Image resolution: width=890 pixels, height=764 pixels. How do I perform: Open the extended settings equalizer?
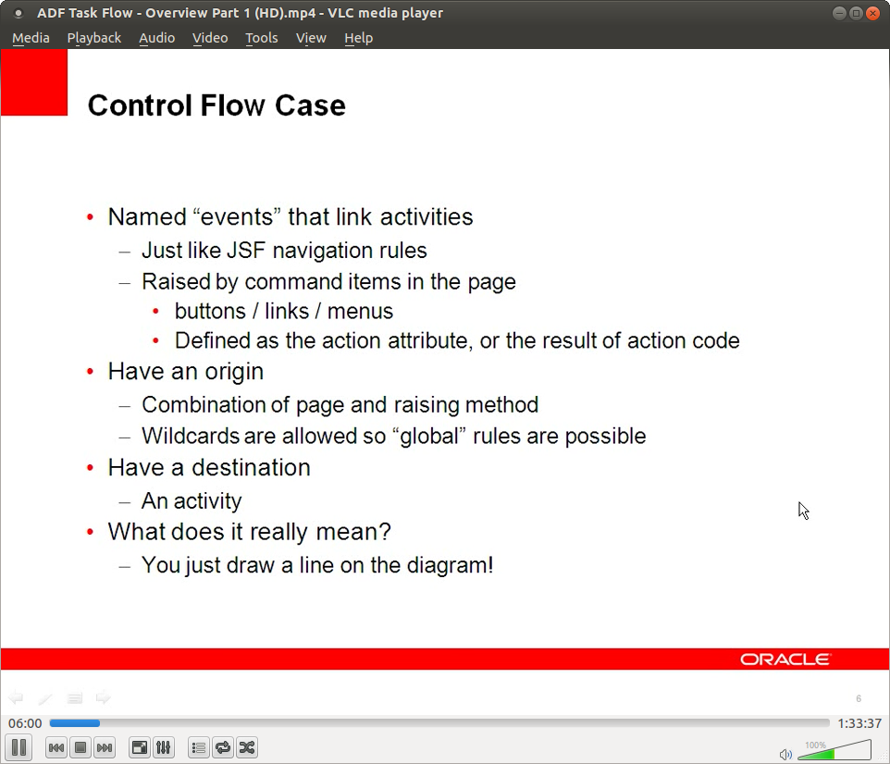pos(163,747)
